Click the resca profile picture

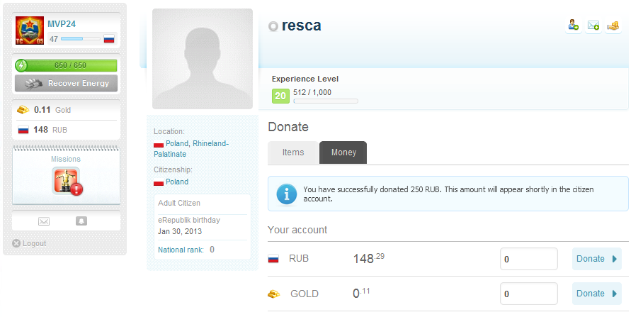pos(203,59)
